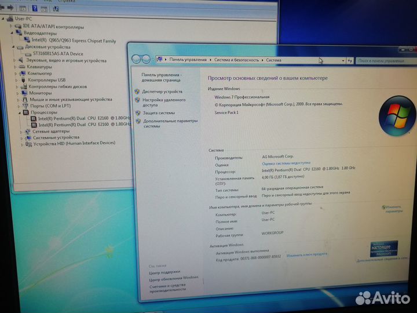
Task: Click Изменить ключ продукта link
Action: (306, 254)
